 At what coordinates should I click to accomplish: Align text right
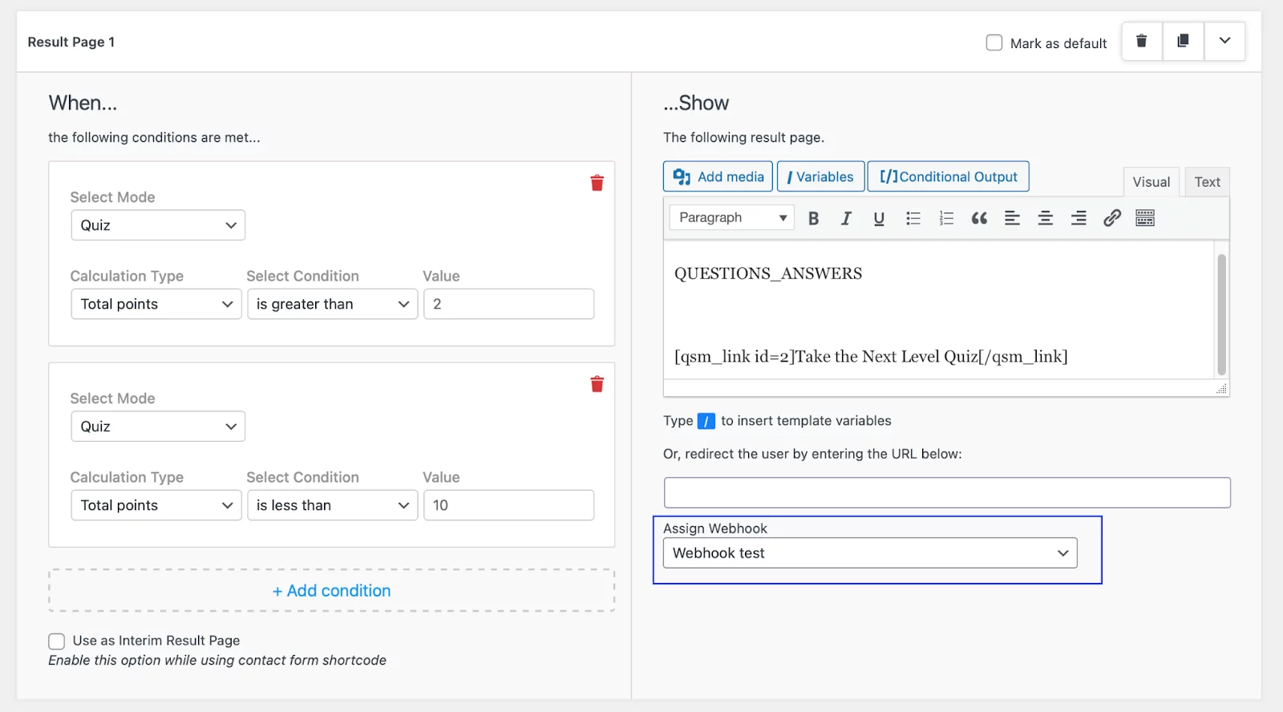[x=1079, y=218]
